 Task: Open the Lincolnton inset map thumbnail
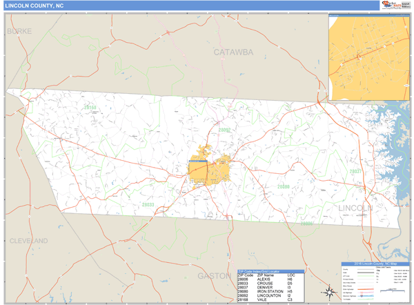pos(368,58)
